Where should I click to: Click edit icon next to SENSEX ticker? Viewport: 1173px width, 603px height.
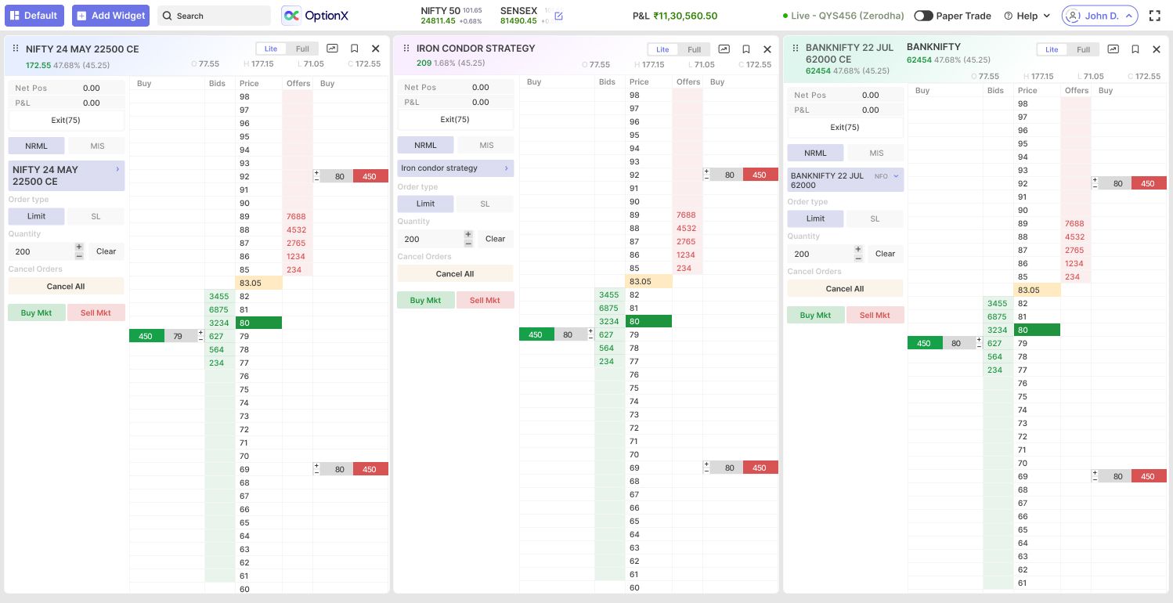click(558, 16)
